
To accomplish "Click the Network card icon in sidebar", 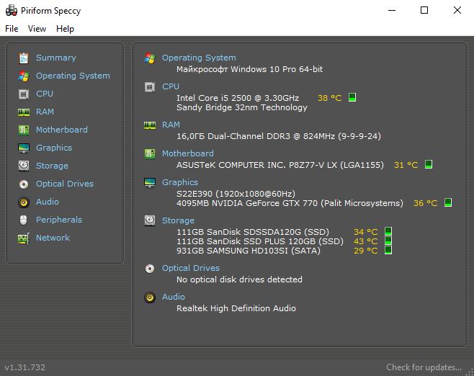I will tap(24, 238).
